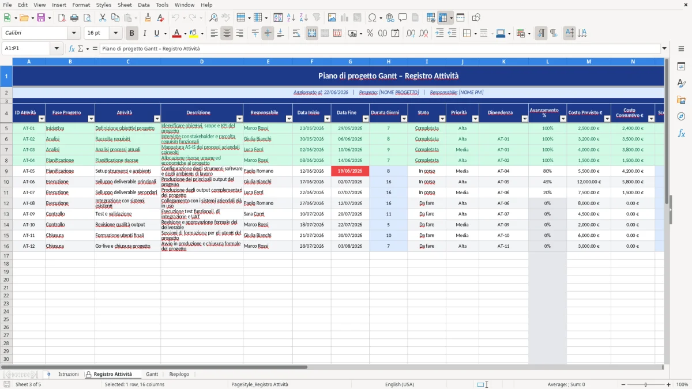Screen dimensions: 692x389
Task: Open the Sheet menu
Action: tap(125, 5)
